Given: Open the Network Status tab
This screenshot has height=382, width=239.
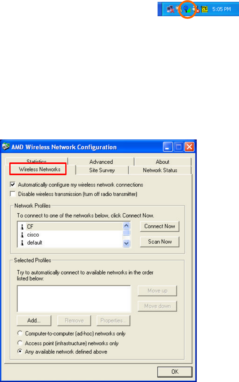Looking at the screenshot, I should point(160,170).
